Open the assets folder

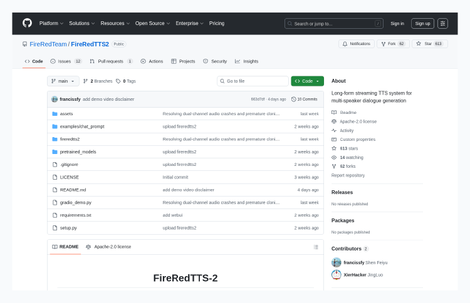66,114
